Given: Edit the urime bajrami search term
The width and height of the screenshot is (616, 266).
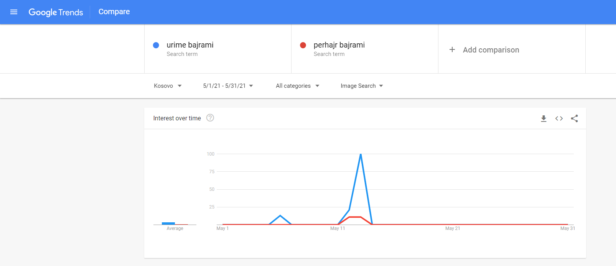Looking at the screenshot, I should click(190, 45).
